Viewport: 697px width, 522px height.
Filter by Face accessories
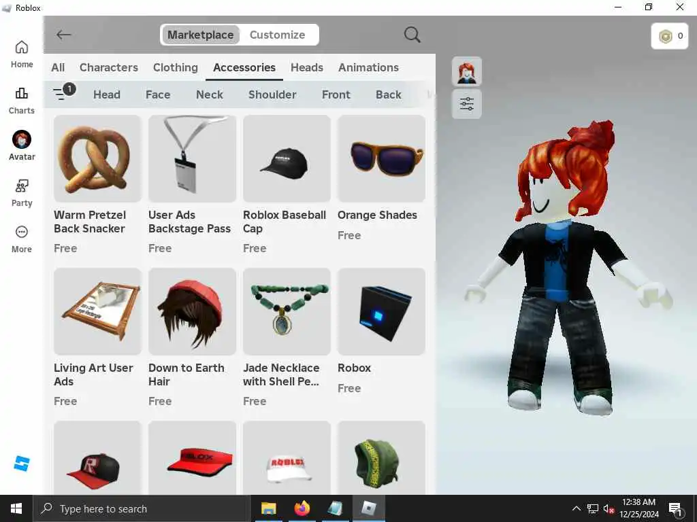tap(158, 94)
